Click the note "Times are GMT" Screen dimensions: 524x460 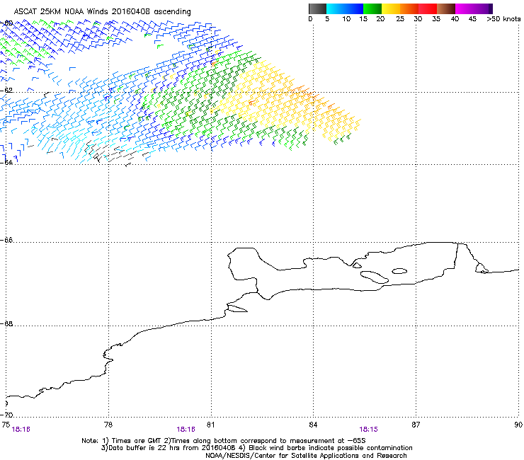point(137,441)
